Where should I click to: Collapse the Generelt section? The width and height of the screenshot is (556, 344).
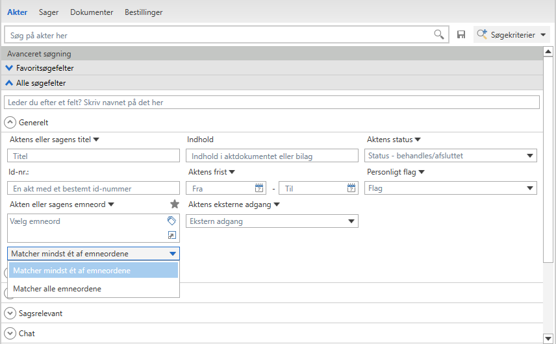pos(10,122)
